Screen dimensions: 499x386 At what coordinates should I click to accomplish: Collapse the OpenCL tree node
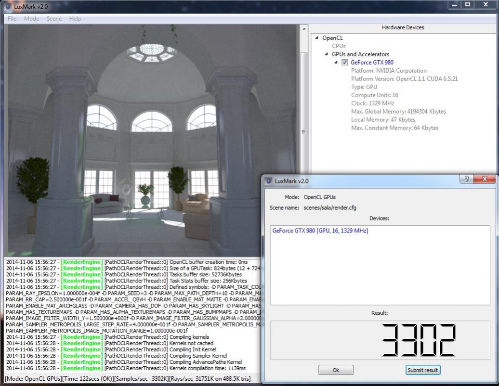[316, 38]
